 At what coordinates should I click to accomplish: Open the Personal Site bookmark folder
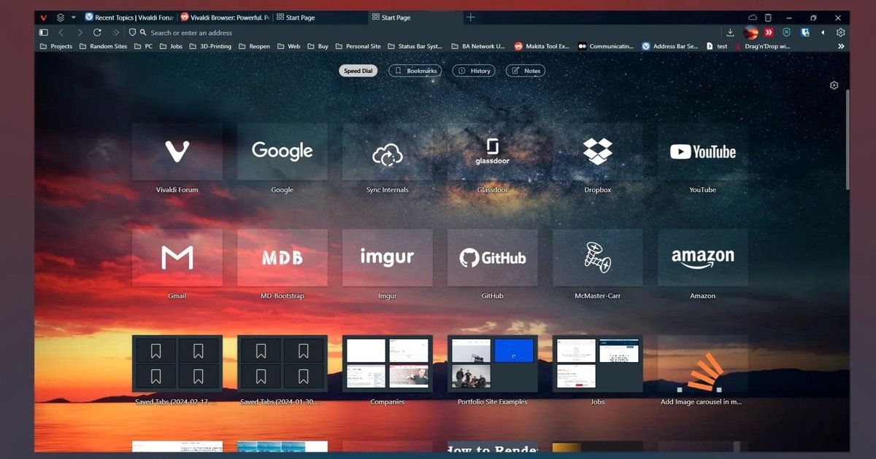pos(358,46)
